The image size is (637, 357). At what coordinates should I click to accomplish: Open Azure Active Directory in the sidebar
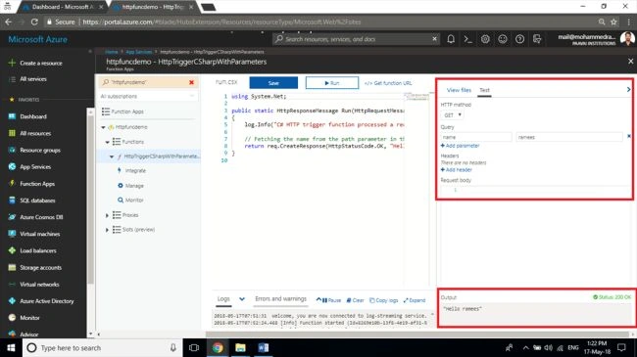coord(47,301)
